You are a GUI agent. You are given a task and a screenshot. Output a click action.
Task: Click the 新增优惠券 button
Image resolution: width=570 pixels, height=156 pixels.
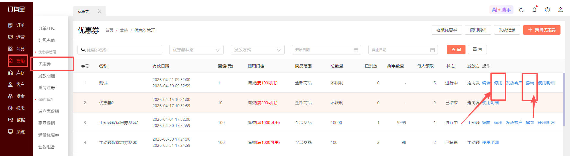[542, 30]
